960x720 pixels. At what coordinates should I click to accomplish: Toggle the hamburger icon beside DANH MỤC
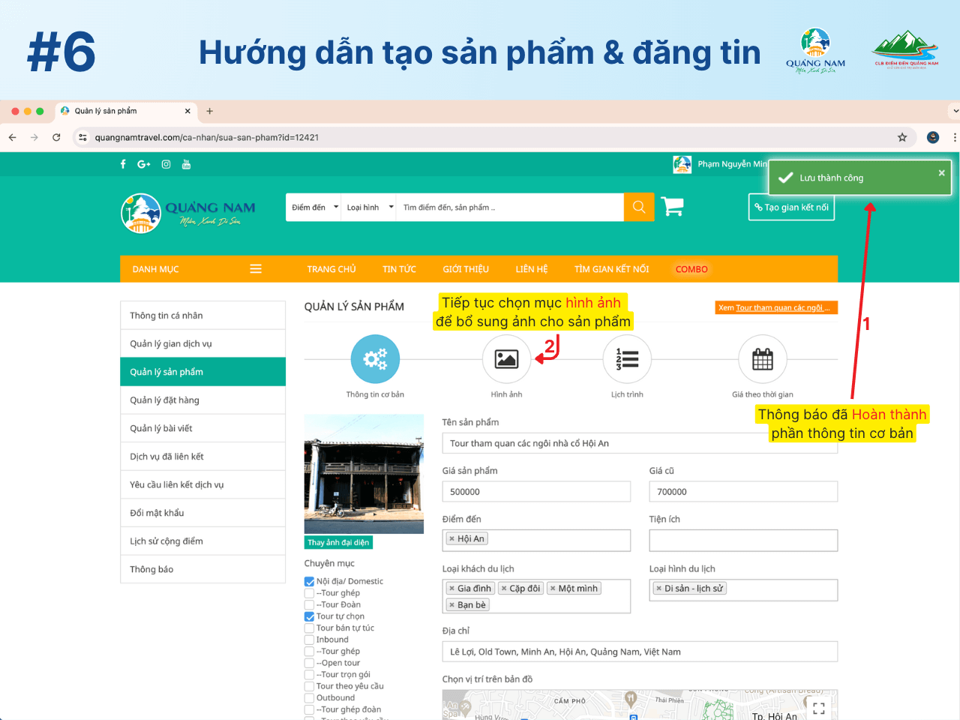tap(256, 269)
